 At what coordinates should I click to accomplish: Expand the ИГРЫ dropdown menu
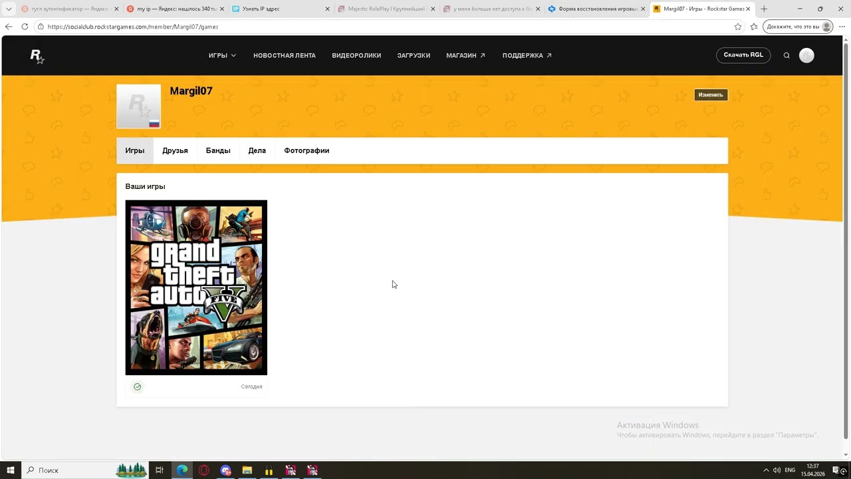(222, 55)
